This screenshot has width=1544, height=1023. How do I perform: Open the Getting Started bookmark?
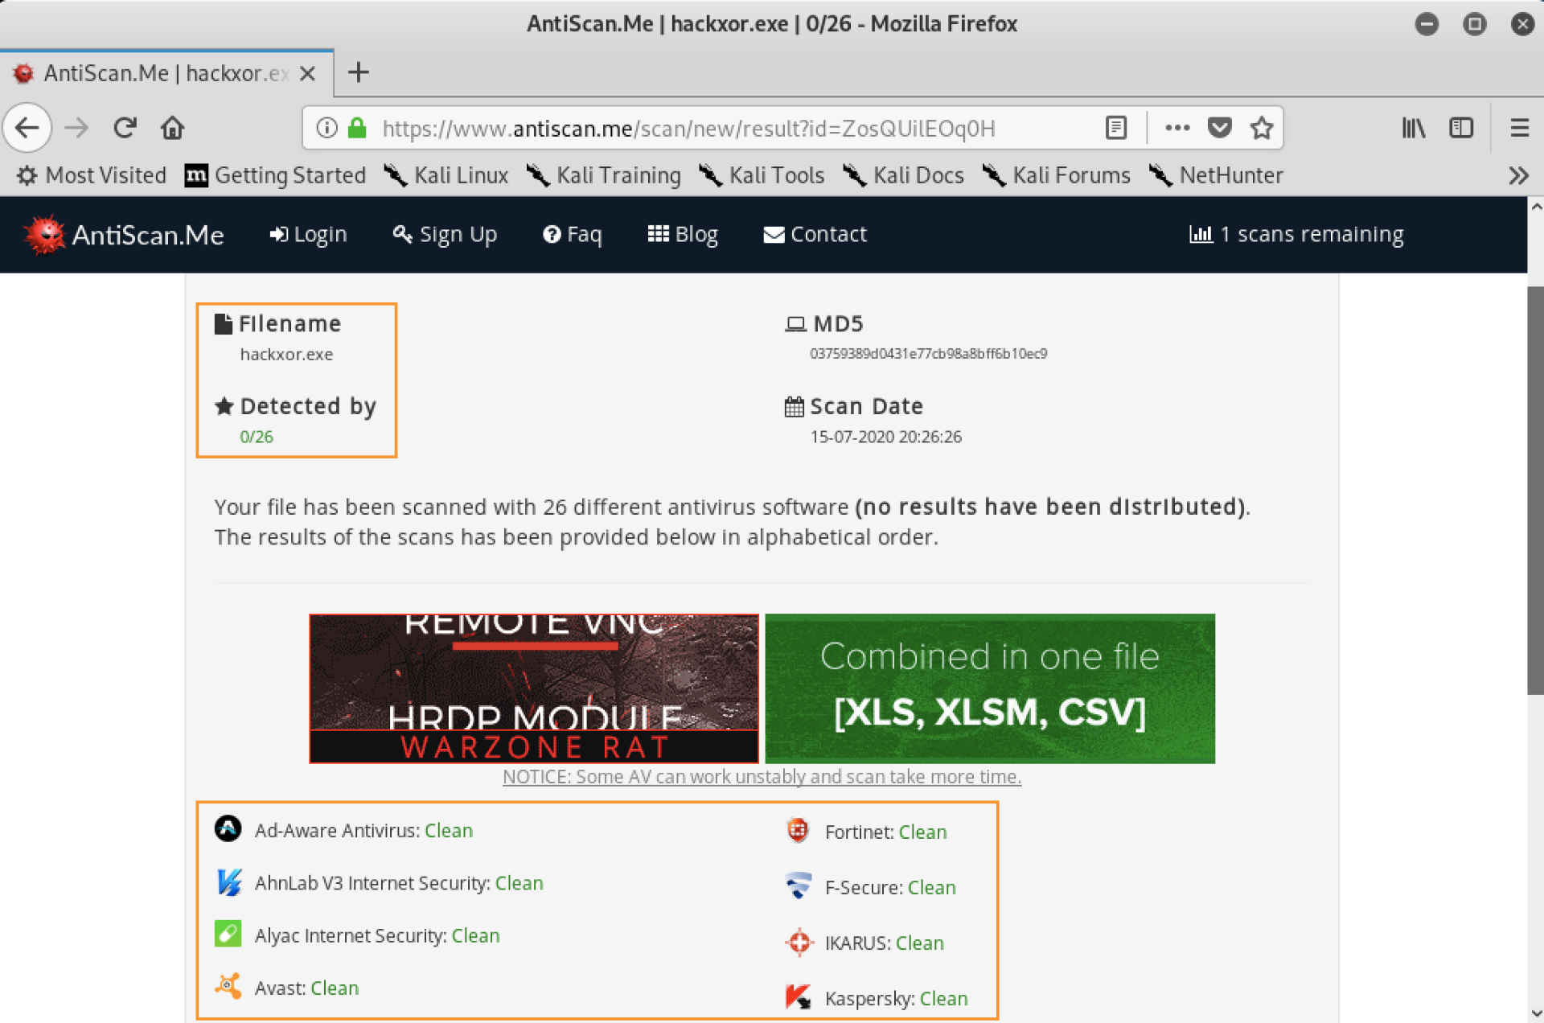click(275, 175)
